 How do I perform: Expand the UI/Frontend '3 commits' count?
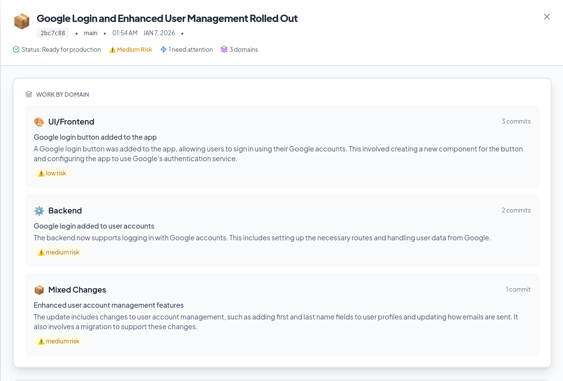pos(516,121)
